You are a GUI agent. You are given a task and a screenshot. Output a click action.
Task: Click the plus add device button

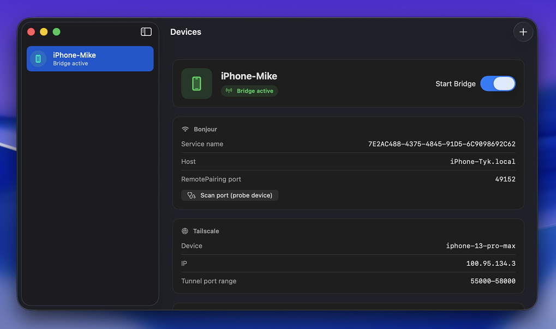523,32
